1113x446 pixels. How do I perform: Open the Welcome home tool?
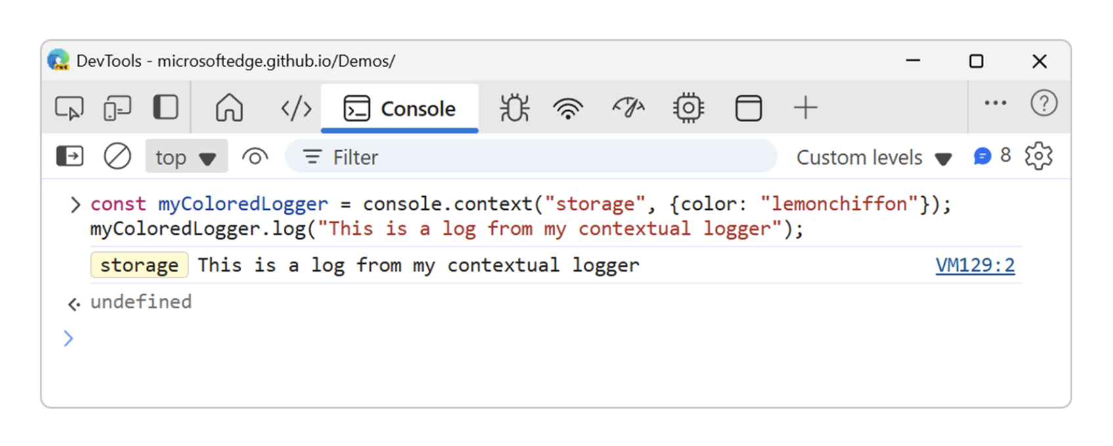[x=229, y=108]
